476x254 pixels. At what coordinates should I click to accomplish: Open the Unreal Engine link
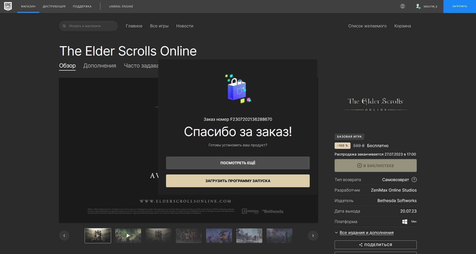click(121, 6)
